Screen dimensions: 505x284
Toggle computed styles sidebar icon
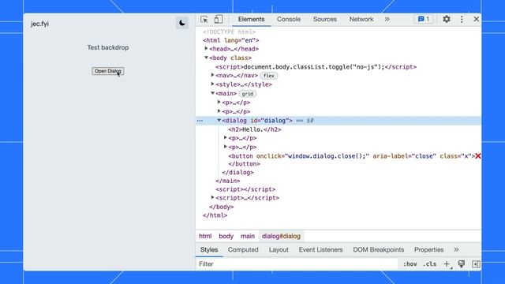(476, 264)
